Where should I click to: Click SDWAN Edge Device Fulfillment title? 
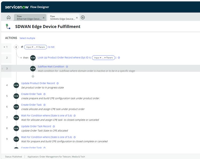(48, 27)
